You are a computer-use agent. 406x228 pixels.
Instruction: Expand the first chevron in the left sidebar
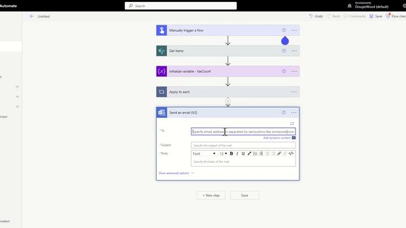(17, 86)
